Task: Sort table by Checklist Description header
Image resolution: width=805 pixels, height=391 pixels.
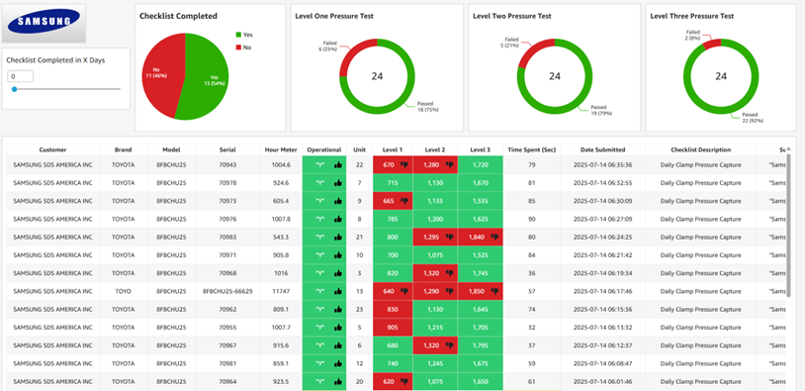Action: tap(701, 150)
